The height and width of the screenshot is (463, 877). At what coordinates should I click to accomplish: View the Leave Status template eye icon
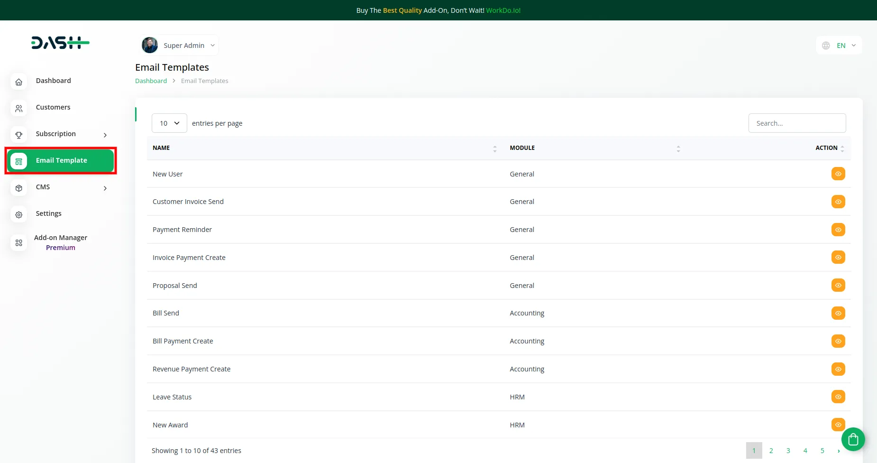tap(838, 397)
